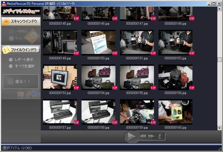
Task: Click the vertical scrollbar thumb
Action: [219, 60]
